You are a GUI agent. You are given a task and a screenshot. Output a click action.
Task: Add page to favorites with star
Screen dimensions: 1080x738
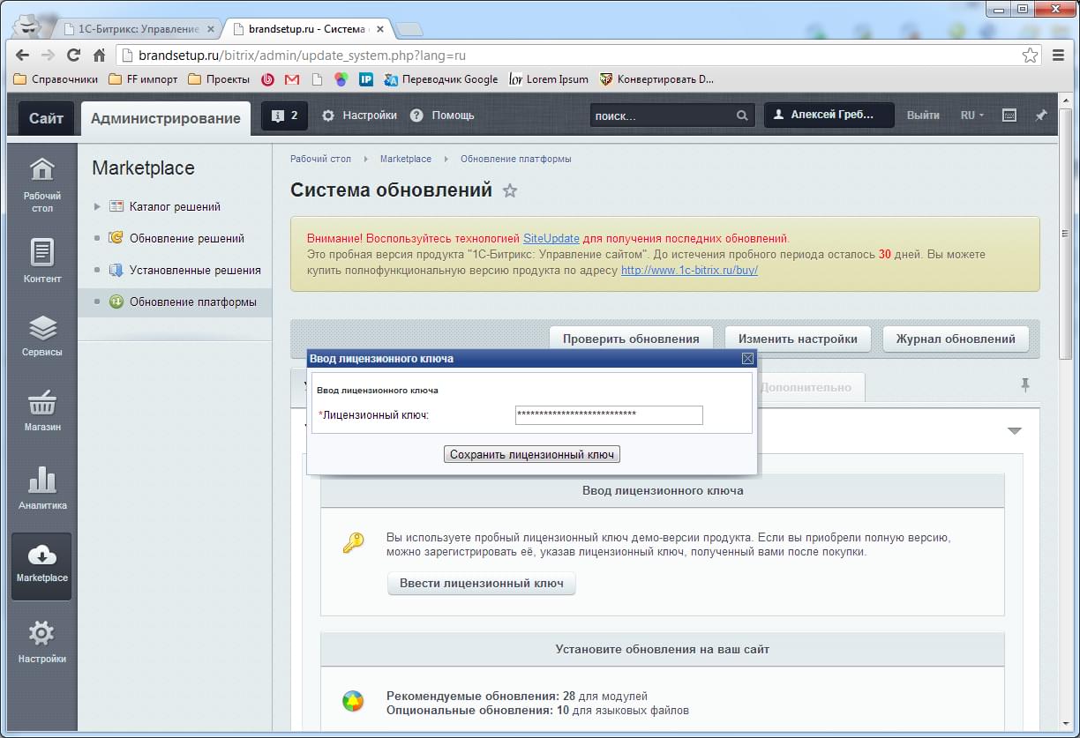tap(510, 190)
